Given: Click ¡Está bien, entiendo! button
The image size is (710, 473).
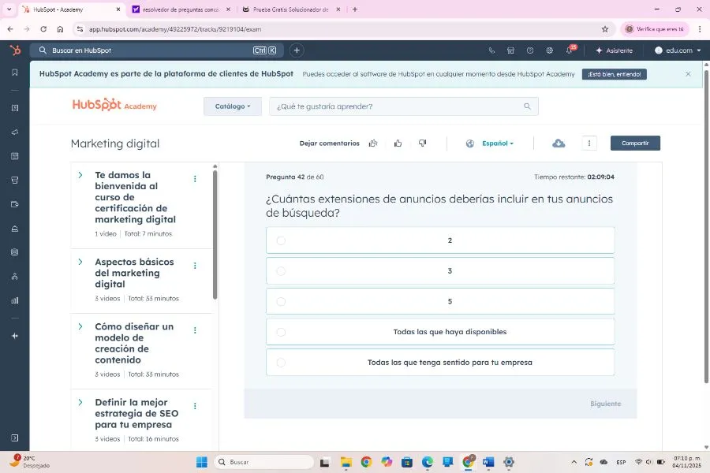Looking at the screenshot, I should coord(614,74).
